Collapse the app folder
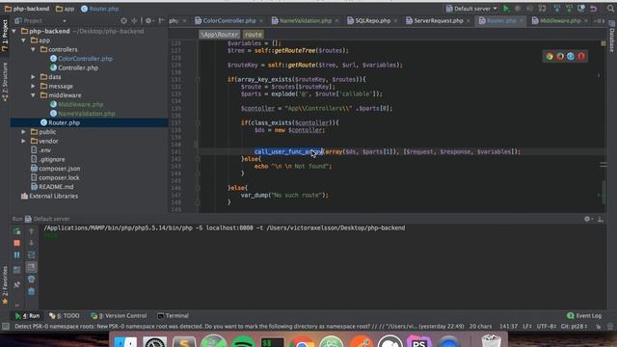The width and height of the screenshot is (617, 347). click(x=24, y=40)
